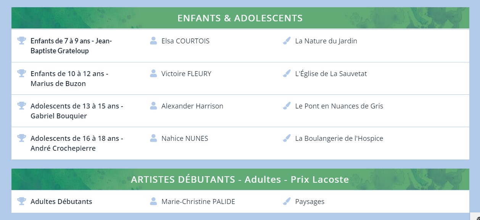This screenshot has height=220, width=480.
Task: Click trophy icon beside Enfants de 7 à 9 ans
Action: (x=21, y=40)
